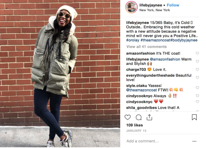Like lifebyjaynee's "Warm and Stylish" reply
Image resolution: width=206 pixels, height=148 pixels.
[x=197, y=61]
